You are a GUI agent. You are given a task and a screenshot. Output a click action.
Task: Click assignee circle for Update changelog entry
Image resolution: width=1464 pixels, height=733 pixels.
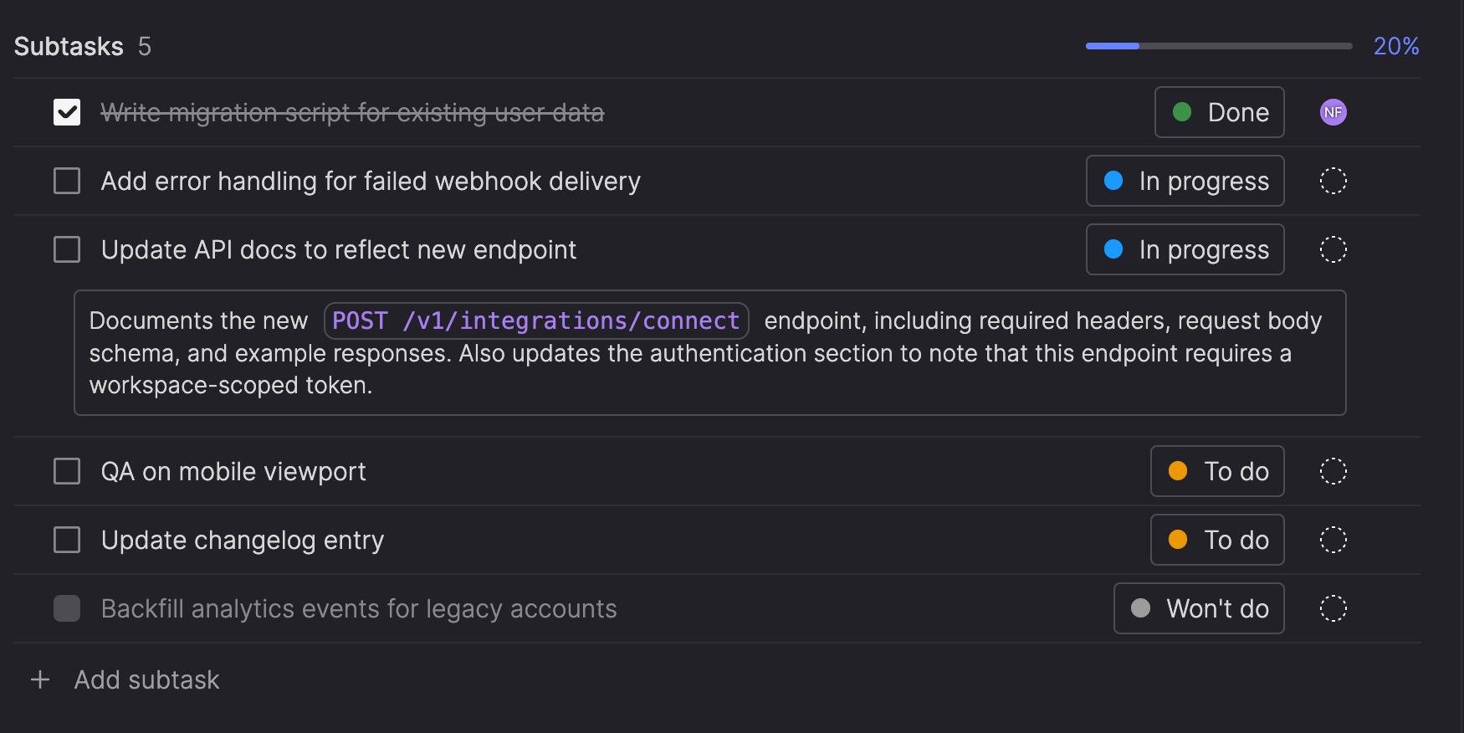coord(1333,540)
